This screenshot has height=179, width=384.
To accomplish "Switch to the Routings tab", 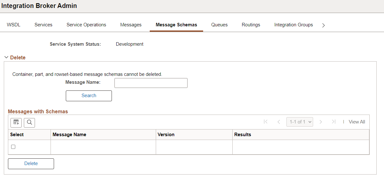I will click(x=251, y=25).
